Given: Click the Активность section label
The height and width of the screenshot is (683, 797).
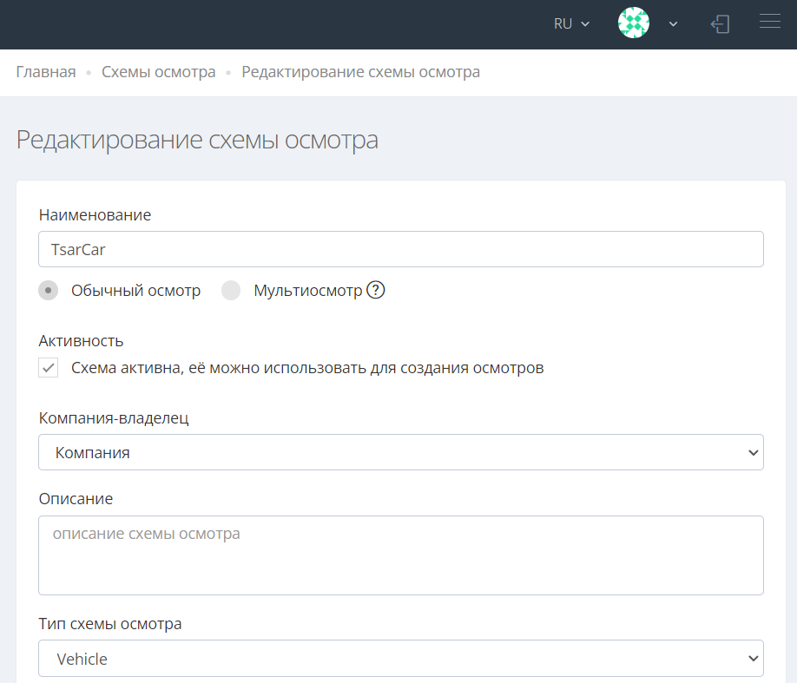Looking at the screenshot, I should click(81, 340).
